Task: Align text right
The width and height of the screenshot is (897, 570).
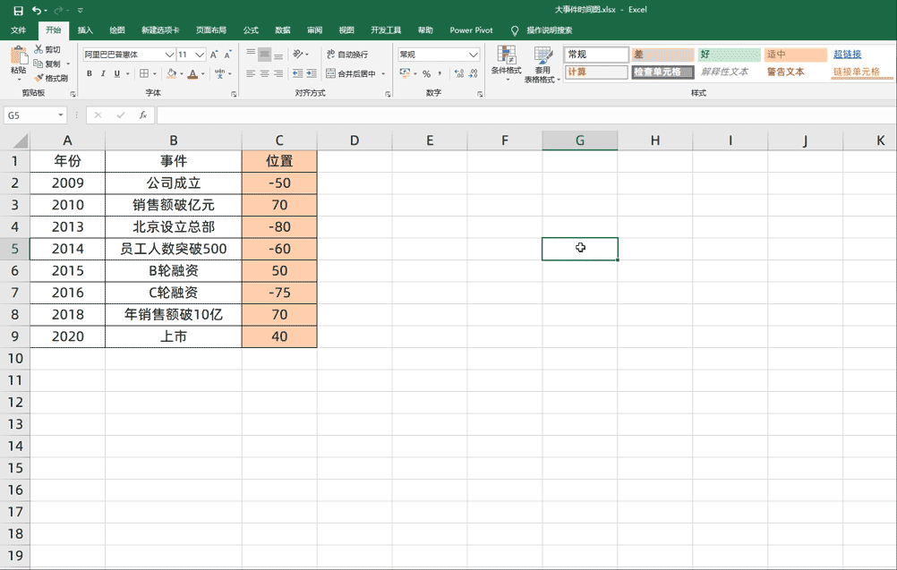Action: (278, 73)
